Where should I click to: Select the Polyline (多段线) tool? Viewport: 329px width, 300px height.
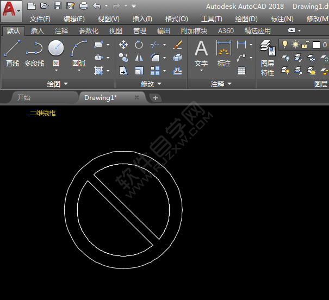pyautogui.click(x=34, y=53)
